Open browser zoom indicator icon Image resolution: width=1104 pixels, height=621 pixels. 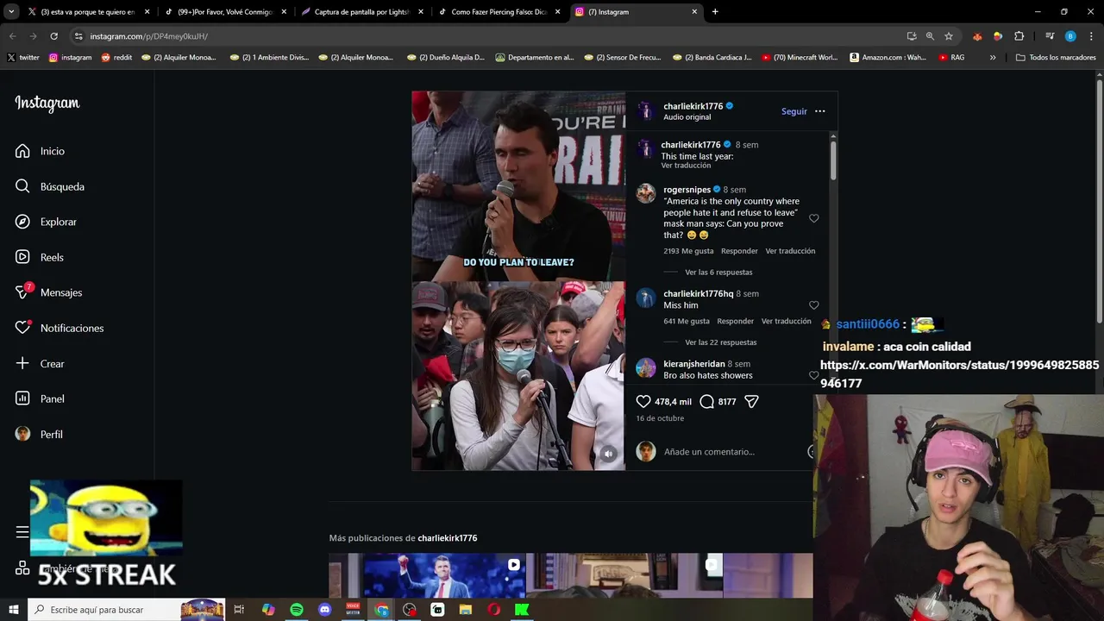tap(930, 36)
